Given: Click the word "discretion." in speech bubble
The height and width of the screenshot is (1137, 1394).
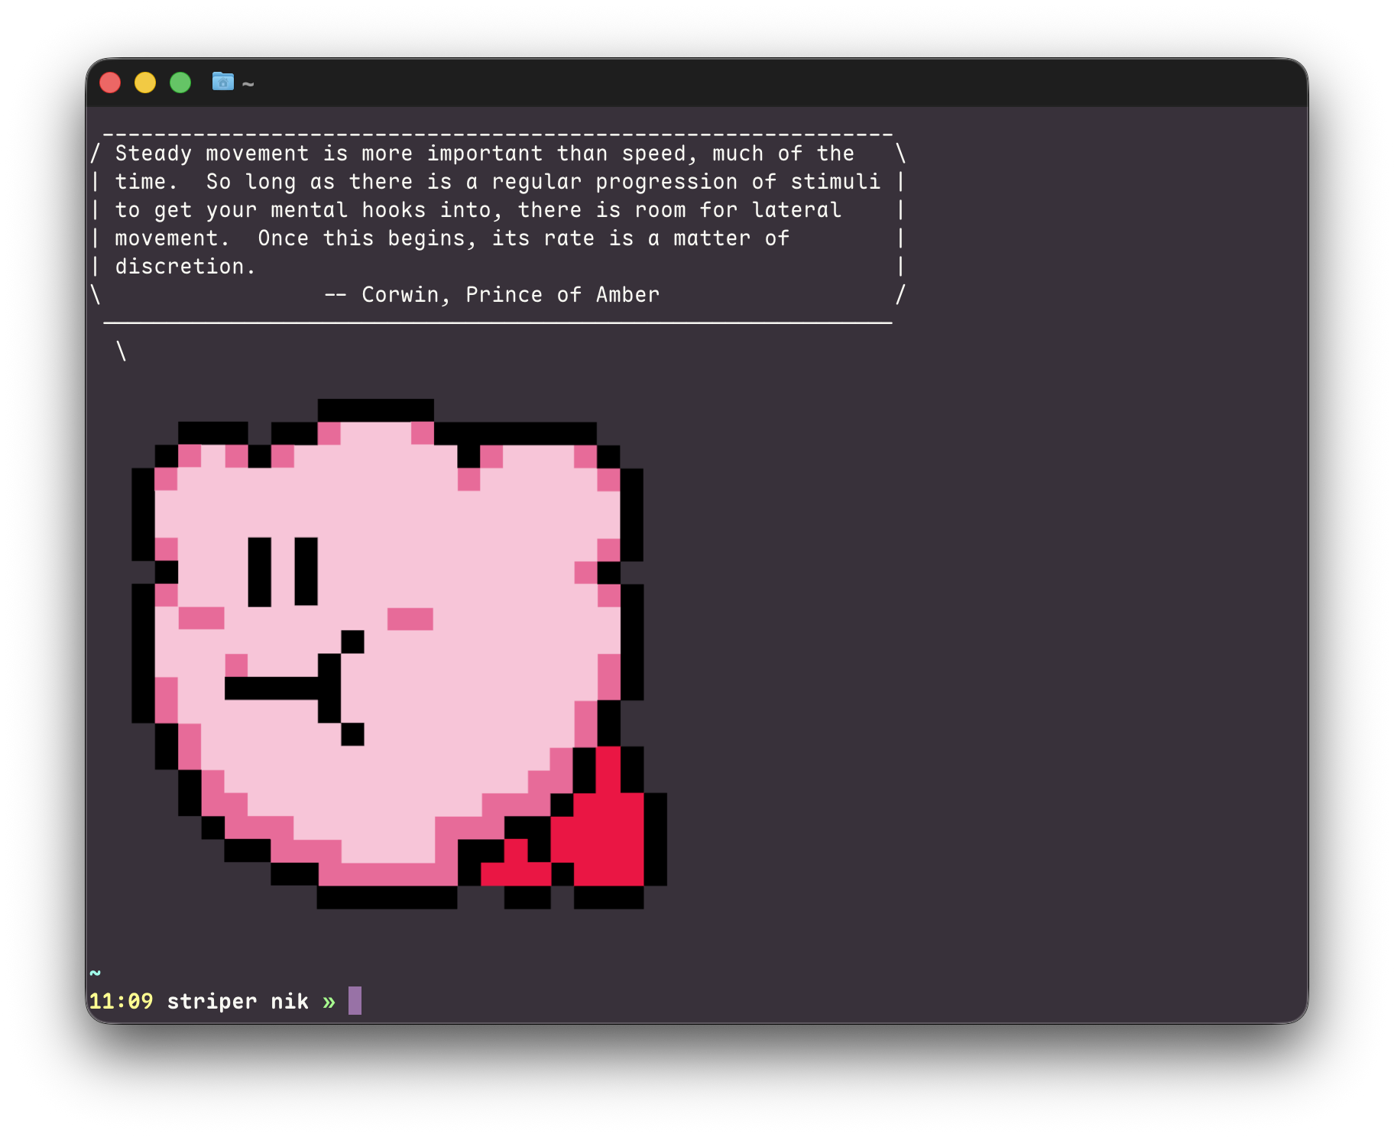Looking at the screenshot, I should coord(185,267).
